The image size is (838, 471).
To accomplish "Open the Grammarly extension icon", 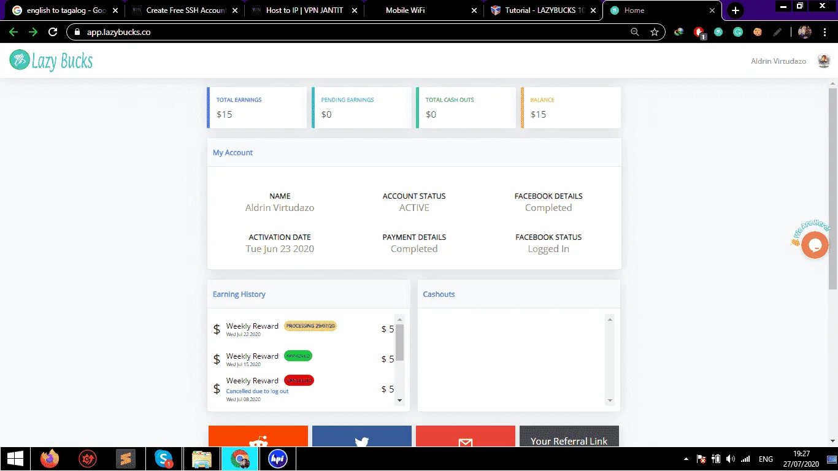I will tap(738, 32).
